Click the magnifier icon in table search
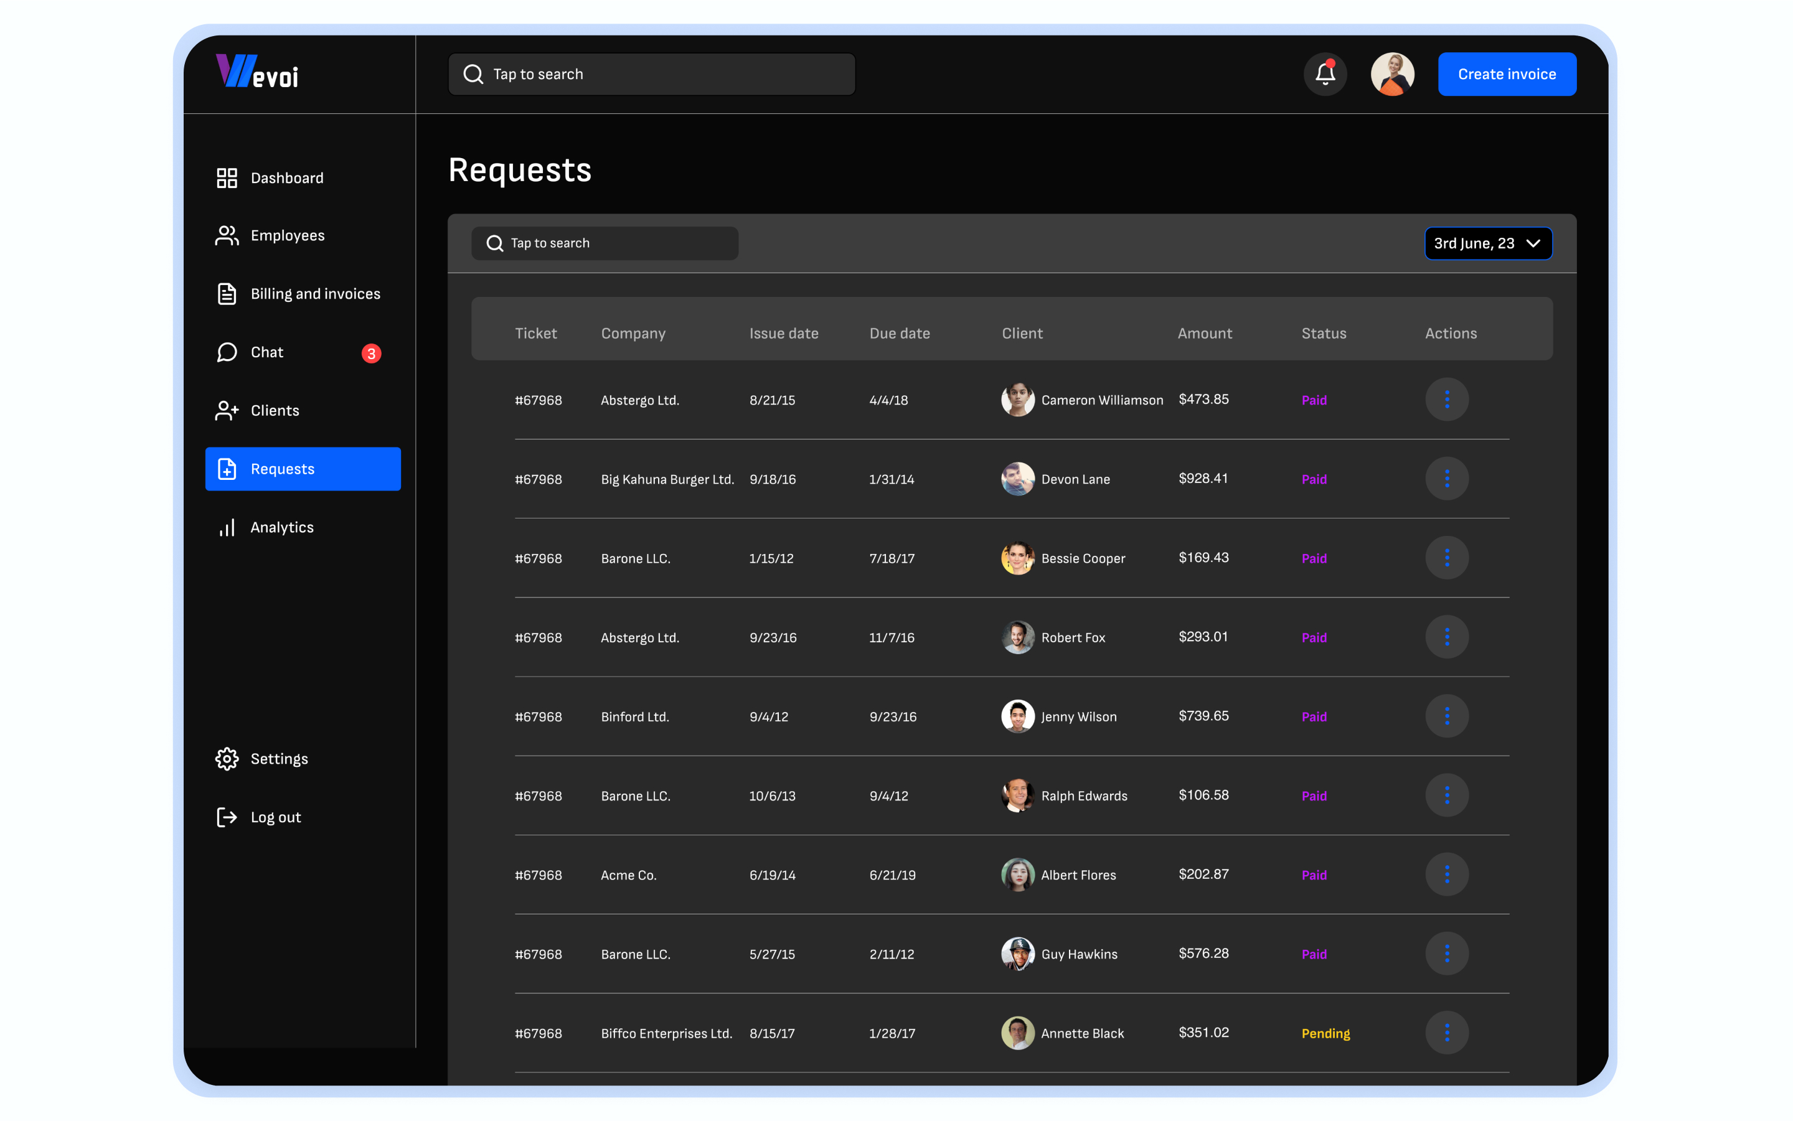 (x=494, y=243)
